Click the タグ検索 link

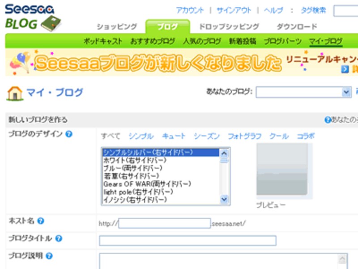click(x=313, y=10)
